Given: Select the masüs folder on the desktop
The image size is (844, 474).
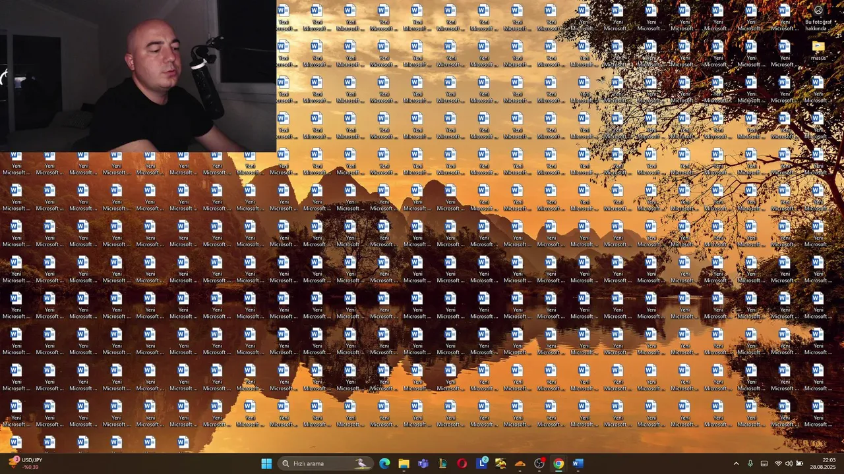Looking at the screenshot, I should 818,51.
